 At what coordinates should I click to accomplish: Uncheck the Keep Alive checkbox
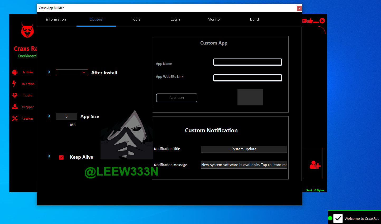[x=61, y=157]
